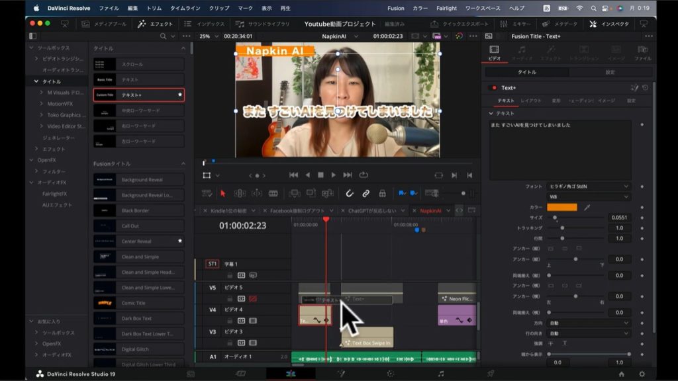Toggle the timeline snapping magnet icon
This screenshot has width=678, height=381.
click(350, 193)
